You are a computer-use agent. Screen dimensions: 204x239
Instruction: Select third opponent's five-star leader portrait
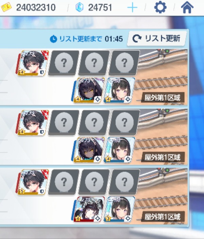32,182
